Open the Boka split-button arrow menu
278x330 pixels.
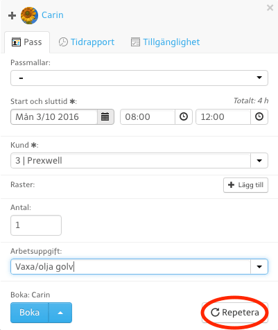tap(60, 313)
